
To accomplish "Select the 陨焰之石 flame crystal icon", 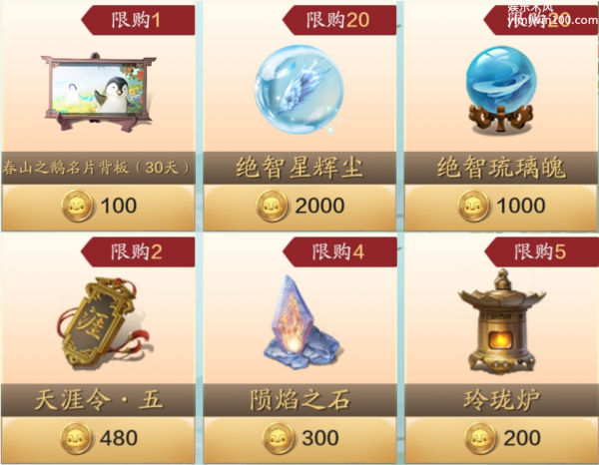I will click(301, 321).
